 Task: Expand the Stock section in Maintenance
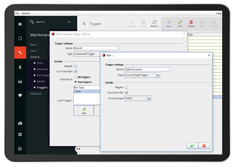[33, 51]
